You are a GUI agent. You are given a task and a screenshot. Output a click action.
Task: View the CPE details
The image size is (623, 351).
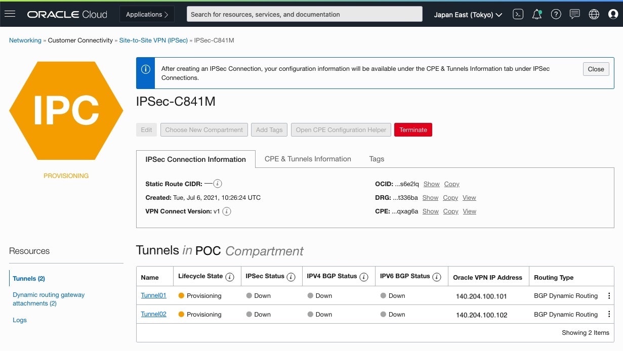pos(469,211)
